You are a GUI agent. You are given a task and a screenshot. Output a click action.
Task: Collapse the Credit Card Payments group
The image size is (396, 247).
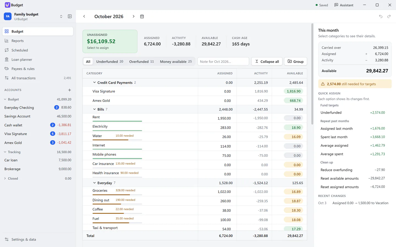pos(94,83)
